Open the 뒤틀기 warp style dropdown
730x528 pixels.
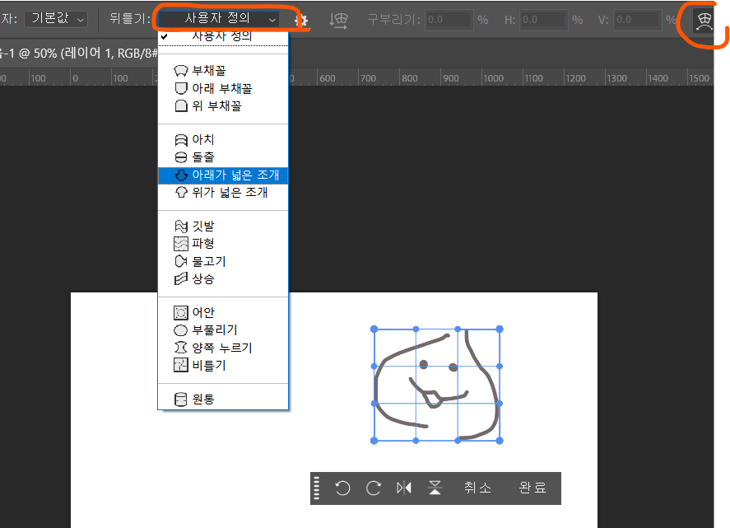[x=219, y=18]
